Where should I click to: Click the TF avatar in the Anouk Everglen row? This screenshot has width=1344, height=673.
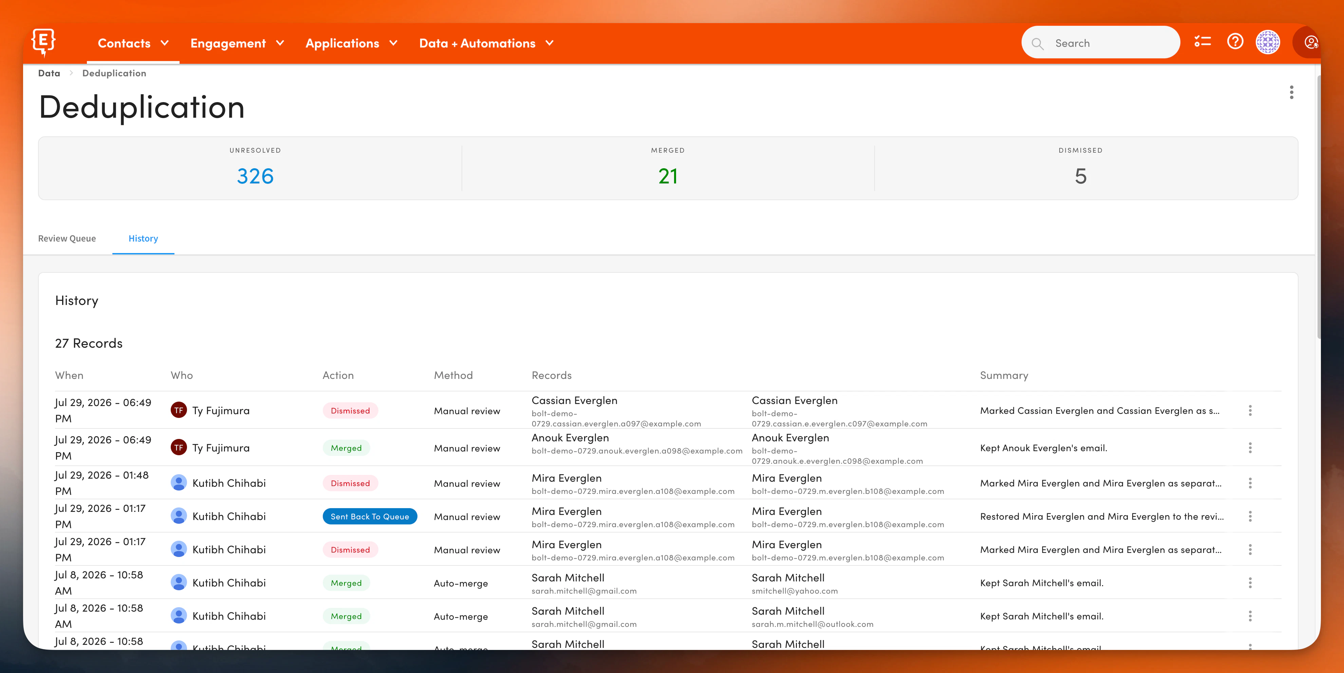pos(179,447)
